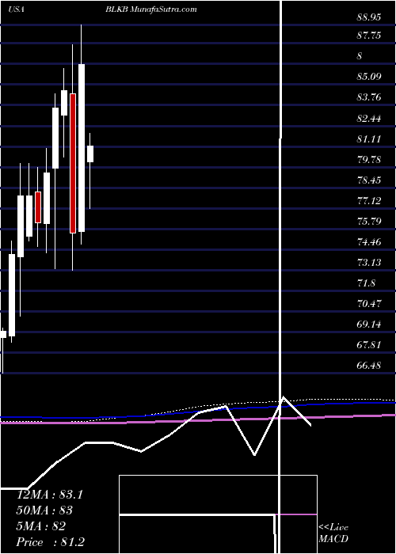Click the USA market label

[x=16, y=9]
